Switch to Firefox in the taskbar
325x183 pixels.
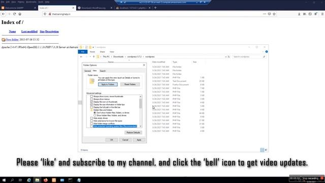click(x=45, y=180)
